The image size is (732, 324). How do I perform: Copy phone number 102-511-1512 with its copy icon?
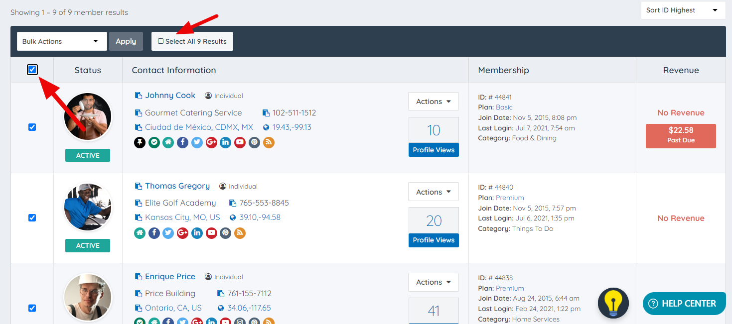click(x=266, y=113)
